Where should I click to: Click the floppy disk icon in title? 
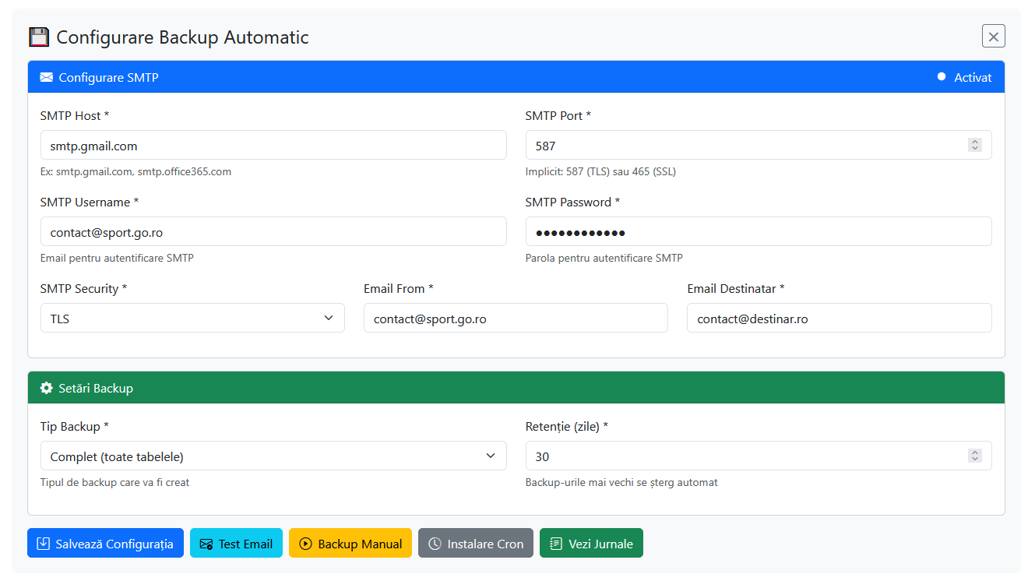[x=39, y=37]
